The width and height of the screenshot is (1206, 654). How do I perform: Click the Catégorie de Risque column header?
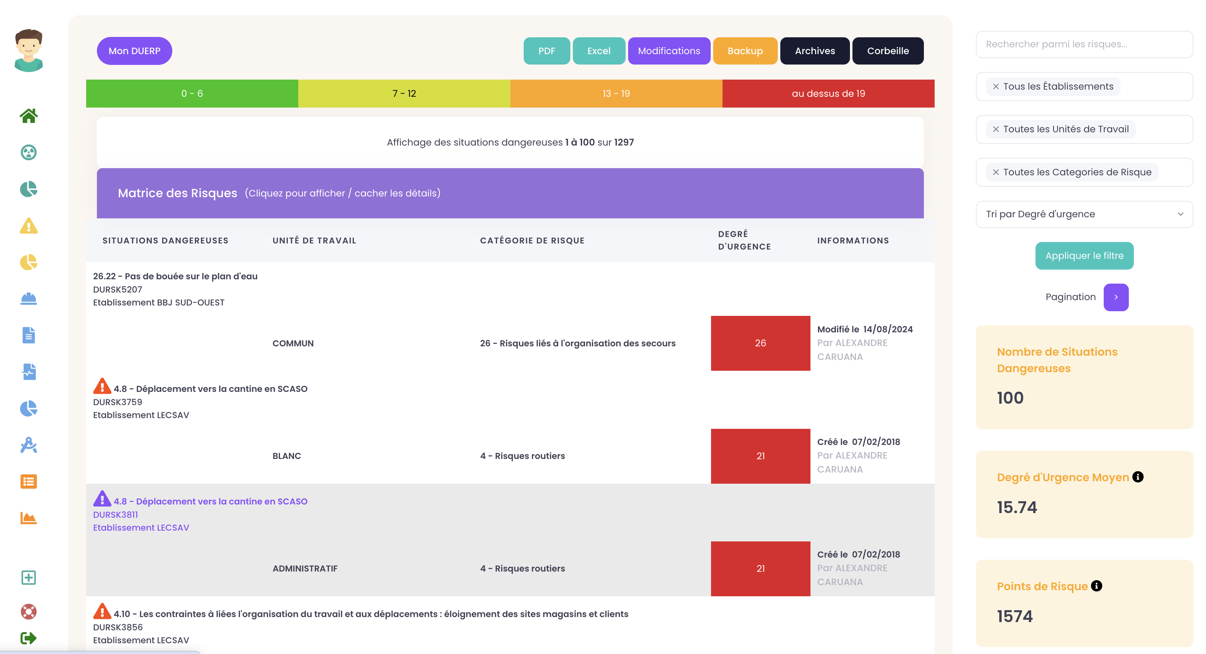tap(532, 241)
